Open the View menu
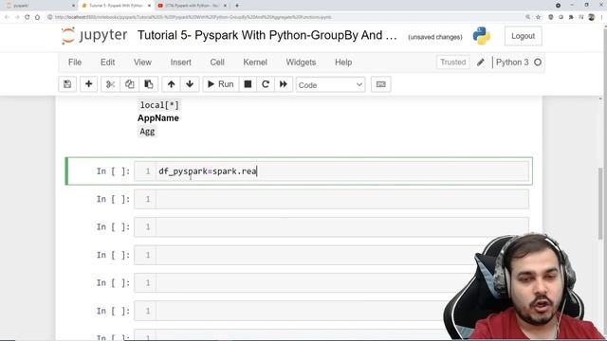 tap(143, 63)
